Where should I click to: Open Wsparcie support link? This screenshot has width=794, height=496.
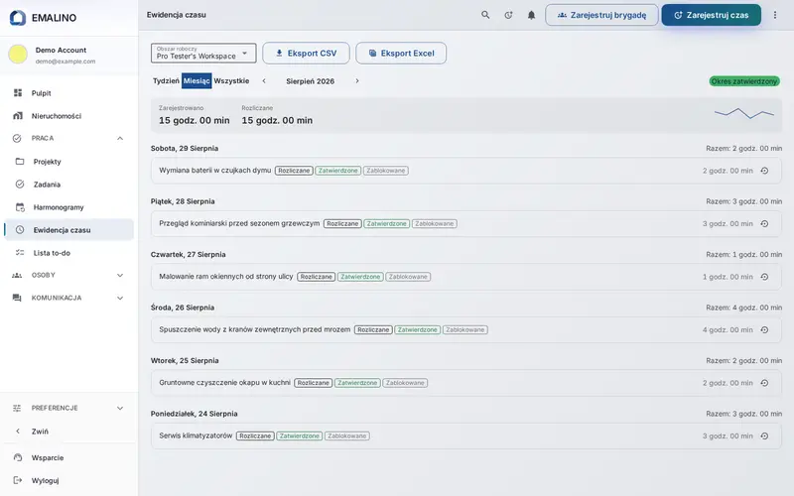click(x=68, y=457)
